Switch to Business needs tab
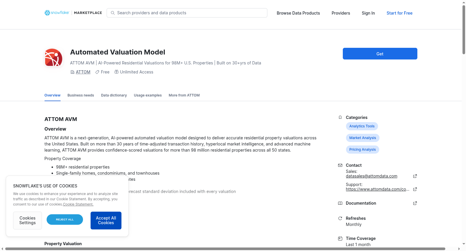 click(x=81, y=95)
